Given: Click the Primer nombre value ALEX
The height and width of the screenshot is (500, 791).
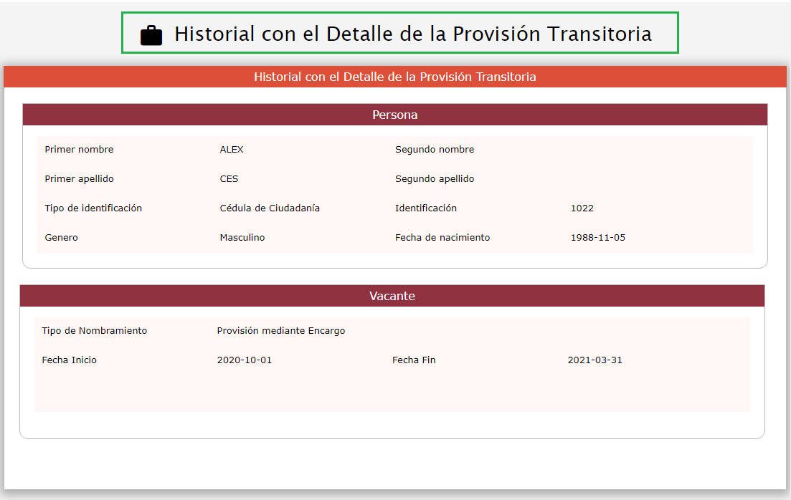Looking at the screenshot, I should (232, 150).
